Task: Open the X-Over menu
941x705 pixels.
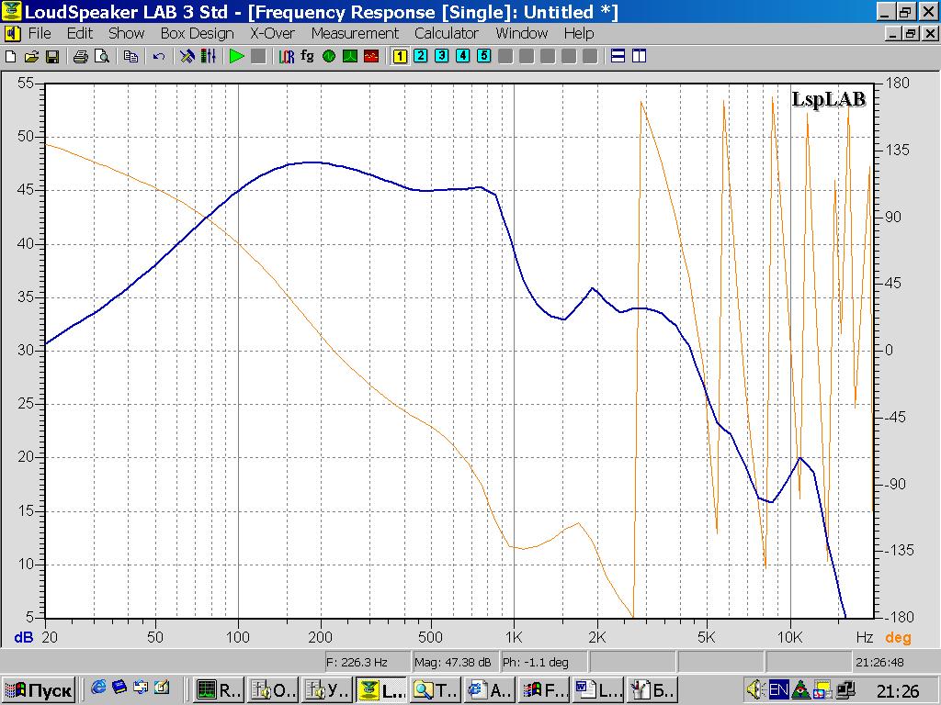Action: click(272, 33)
